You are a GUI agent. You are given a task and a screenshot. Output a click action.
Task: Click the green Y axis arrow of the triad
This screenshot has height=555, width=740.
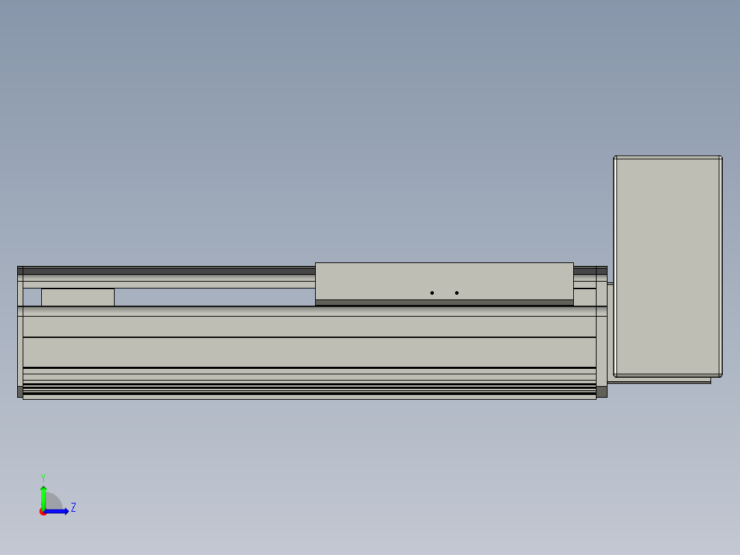tap(43, 497)
